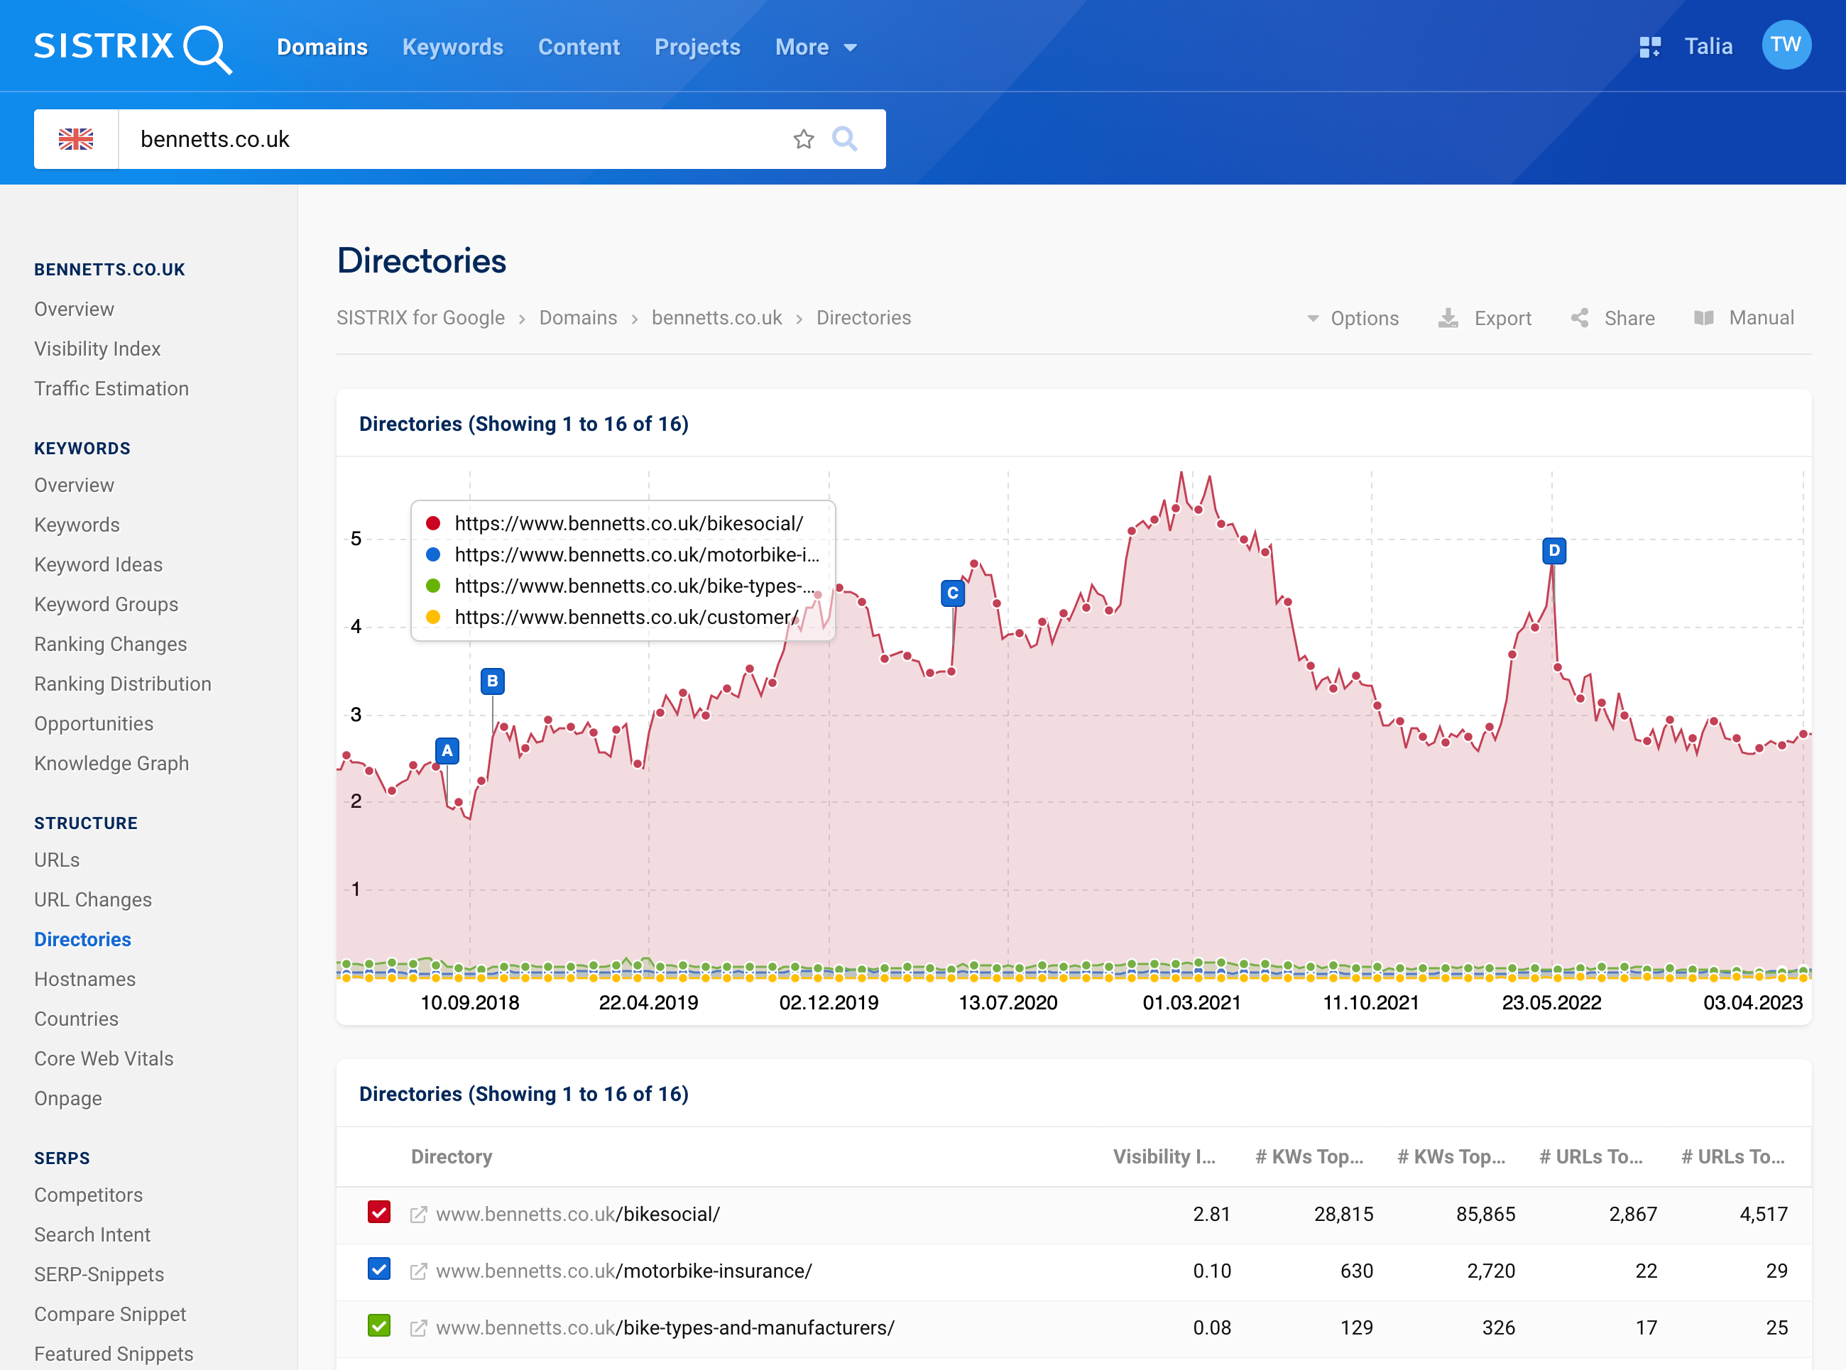Click event pin A on chart
This screenshot has height=1370, width=1846.
447,751
